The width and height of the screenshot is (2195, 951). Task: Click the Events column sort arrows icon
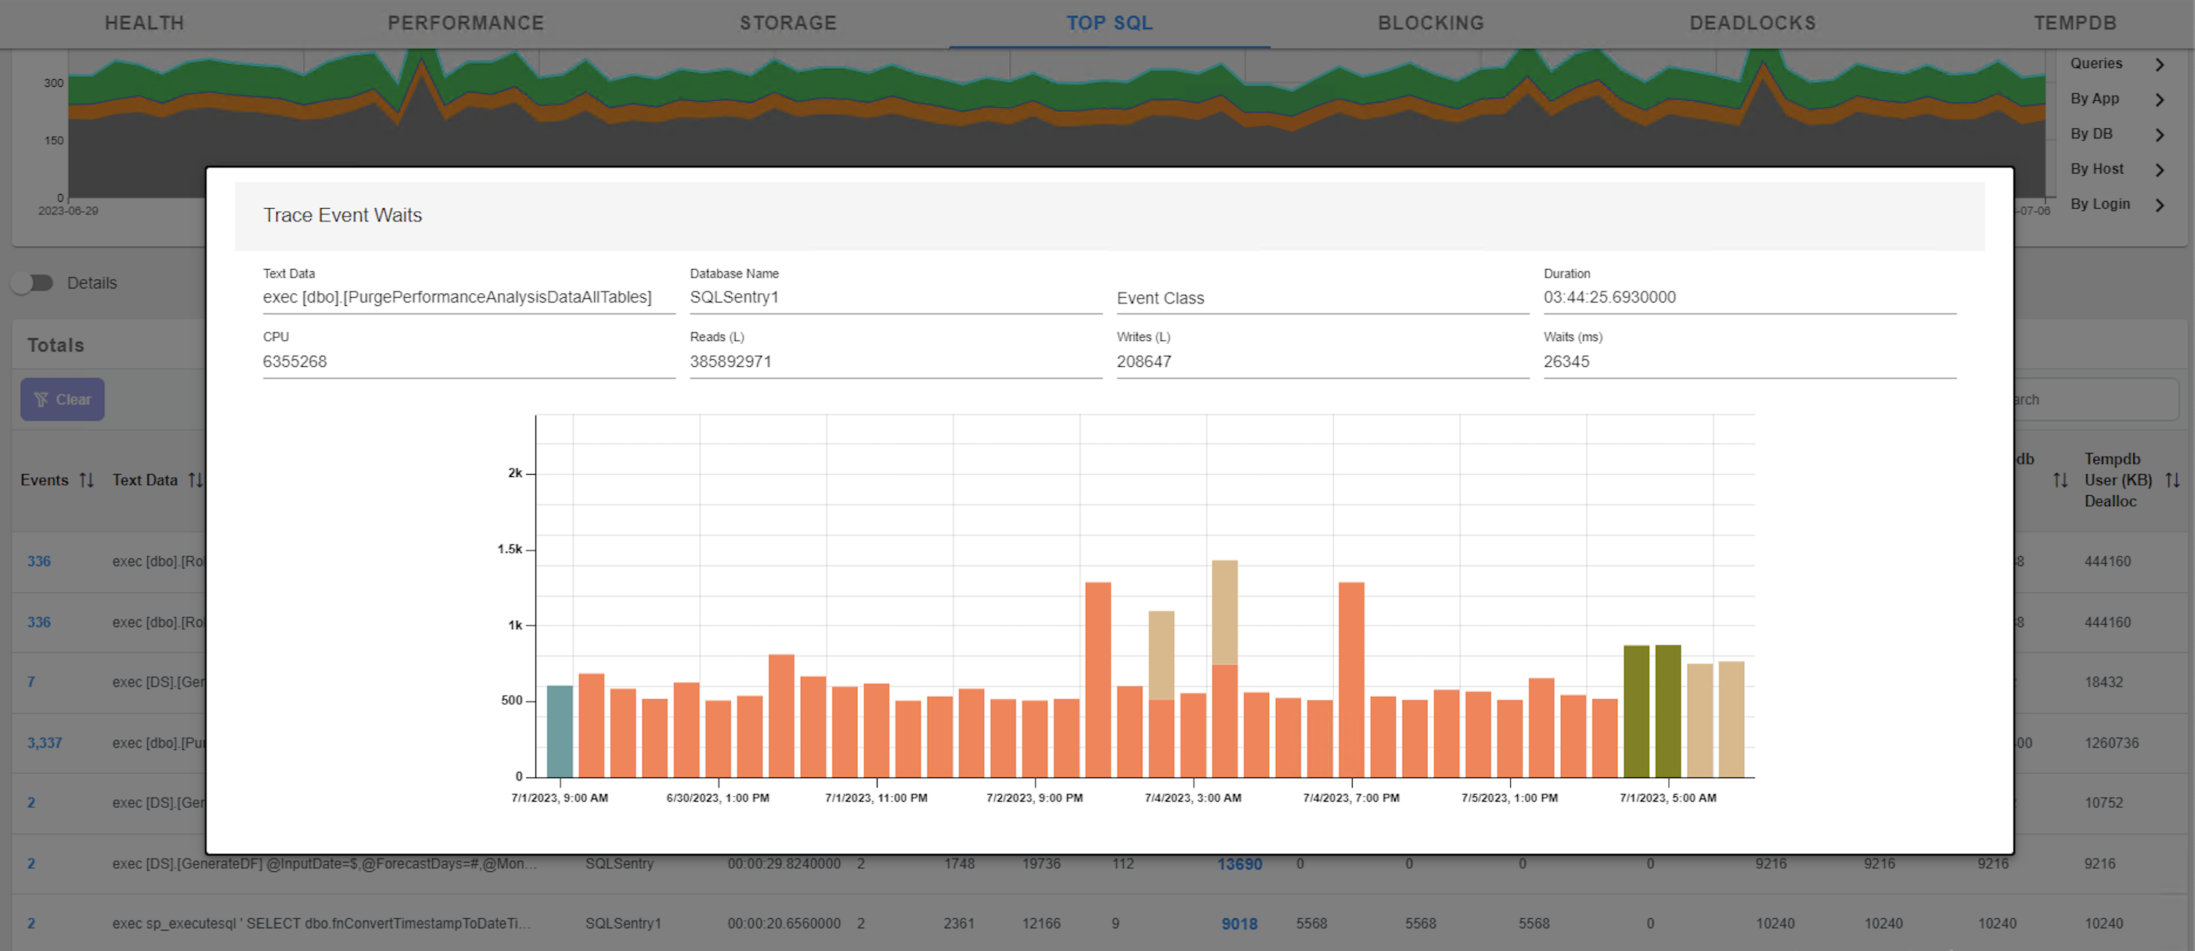(86, 480)
